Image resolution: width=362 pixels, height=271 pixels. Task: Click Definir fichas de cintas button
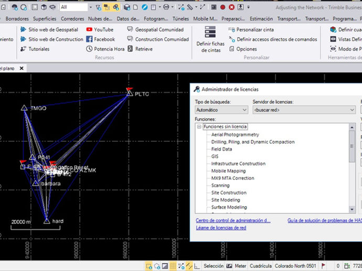pos(210,39)
